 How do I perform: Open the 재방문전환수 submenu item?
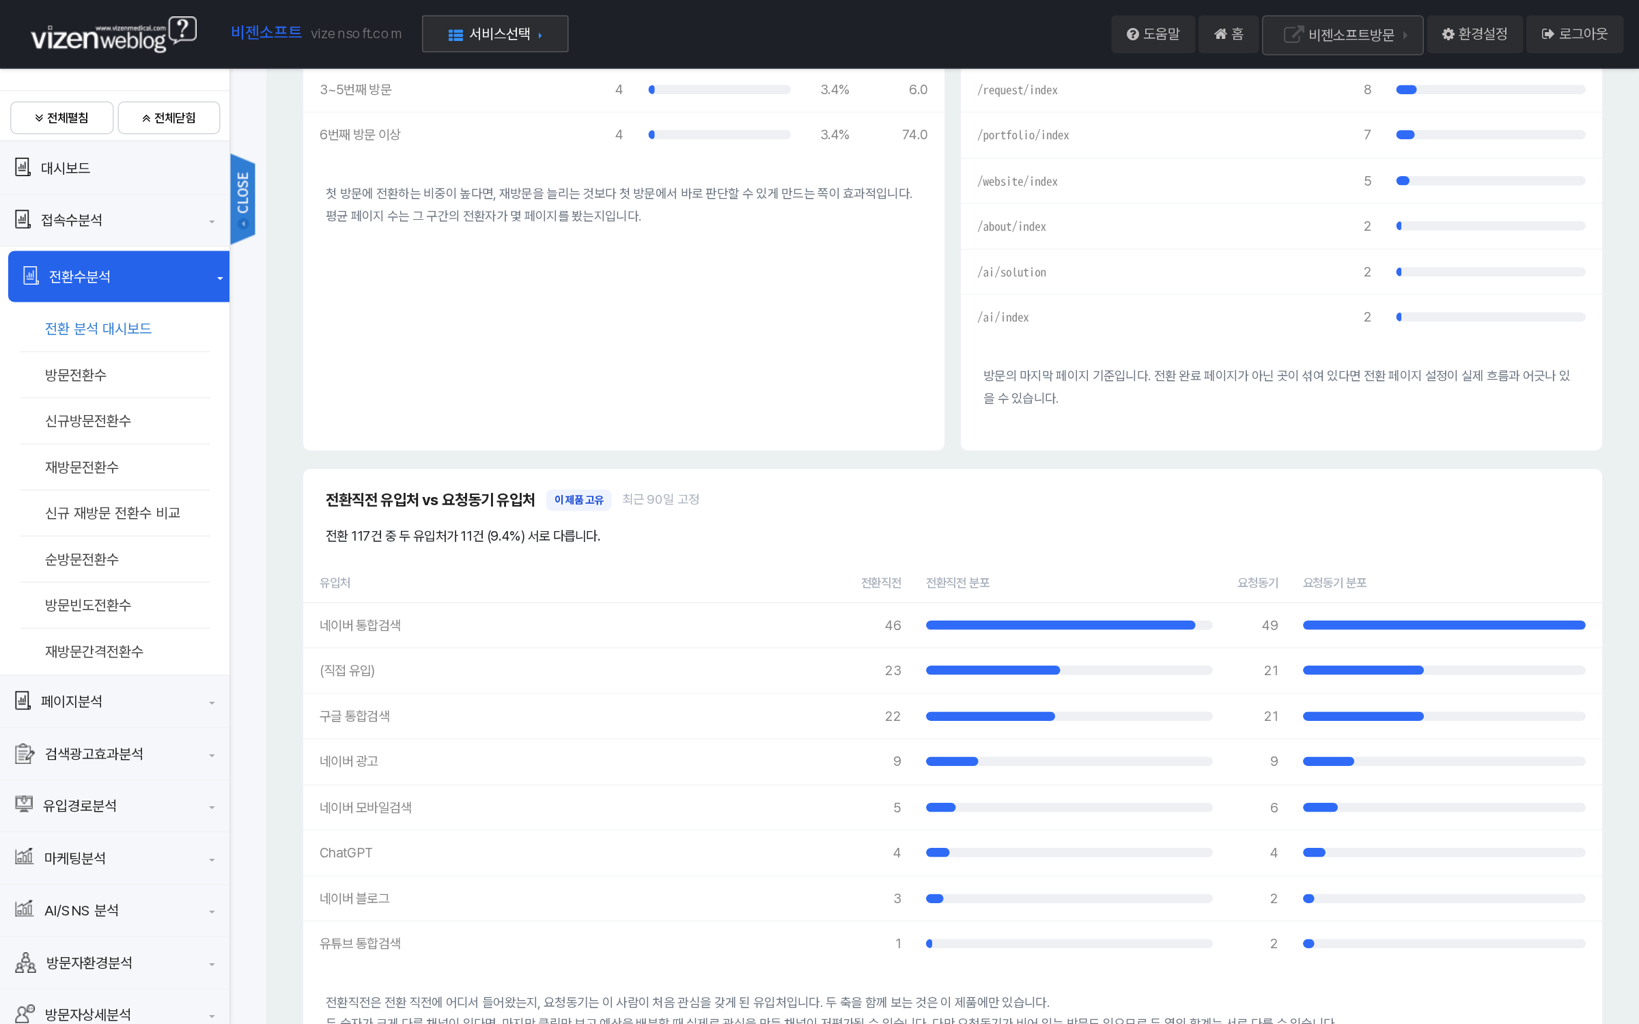[x=82, y=467]
